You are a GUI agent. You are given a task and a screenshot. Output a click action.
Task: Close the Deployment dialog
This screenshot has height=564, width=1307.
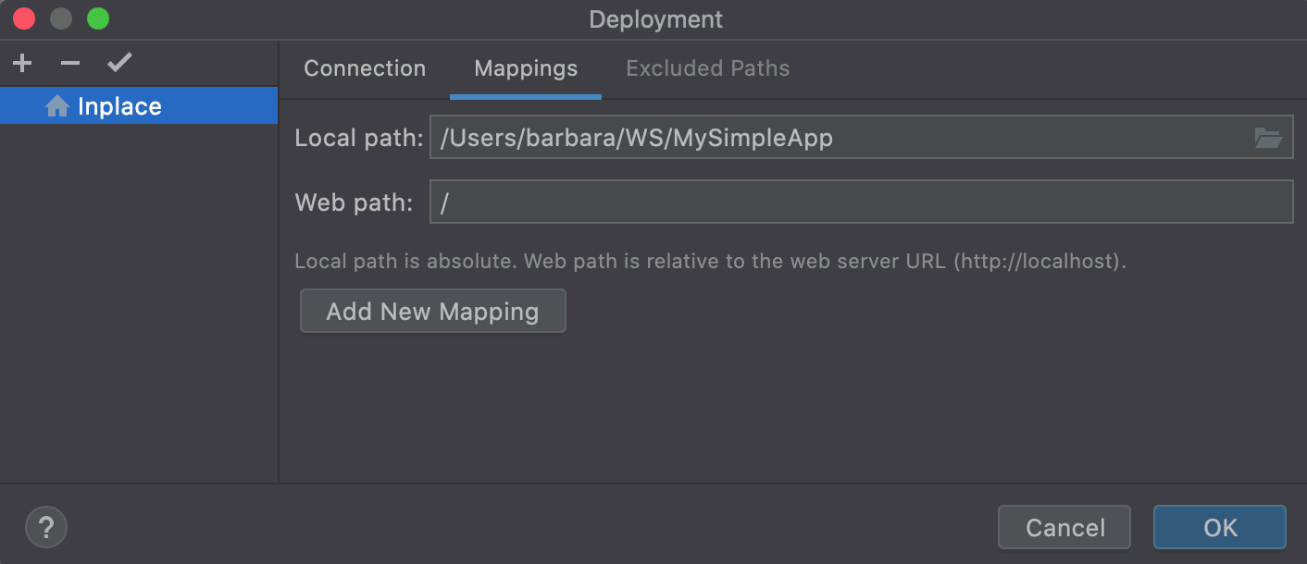click(23, 18)
